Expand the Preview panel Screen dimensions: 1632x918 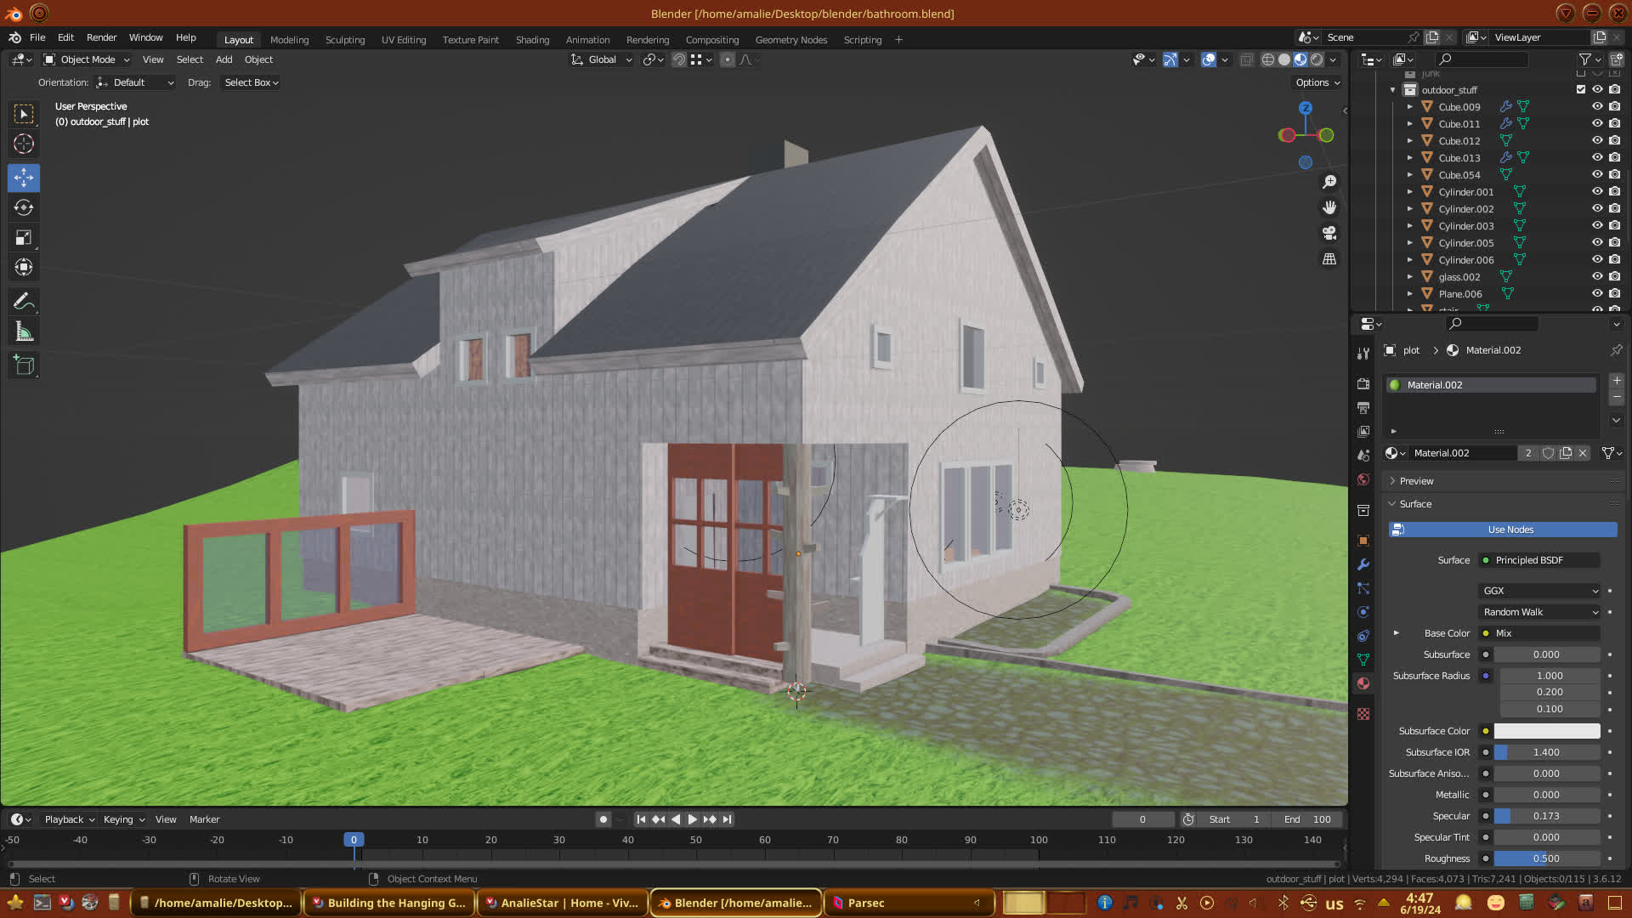1416,481
